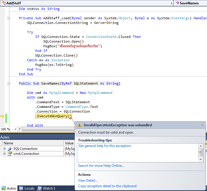Click the .CommandType = CommandType.Text line
207x191 pixels.
click(x=67, y=107)
